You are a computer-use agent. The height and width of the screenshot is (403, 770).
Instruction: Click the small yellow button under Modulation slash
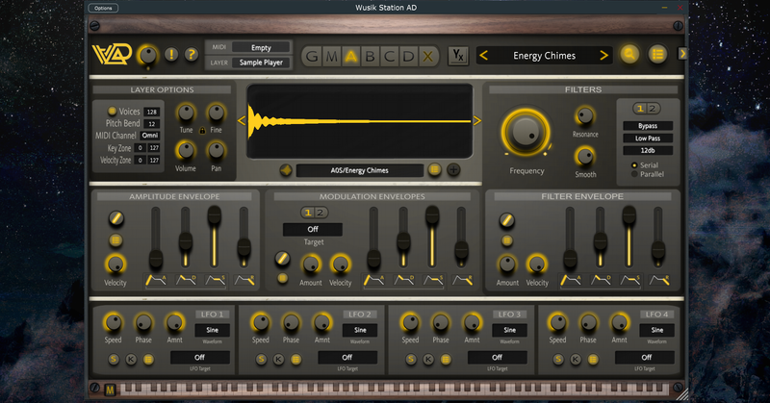coord(282,278)
